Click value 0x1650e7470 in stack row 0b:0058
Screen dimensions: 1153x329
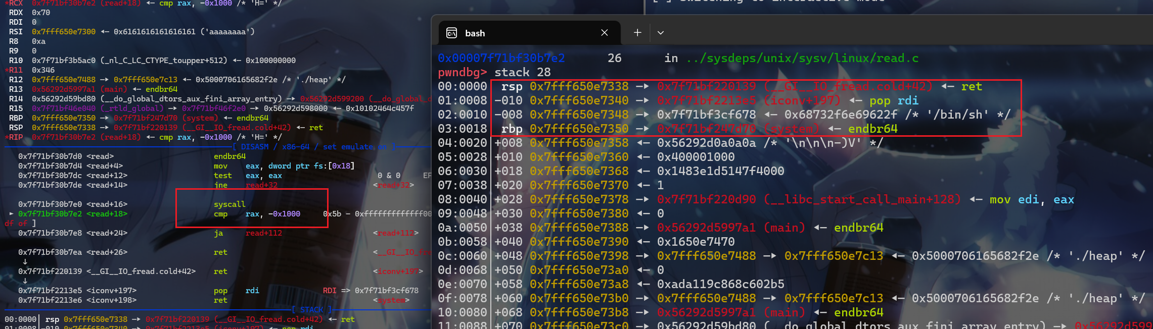point(696,242)
